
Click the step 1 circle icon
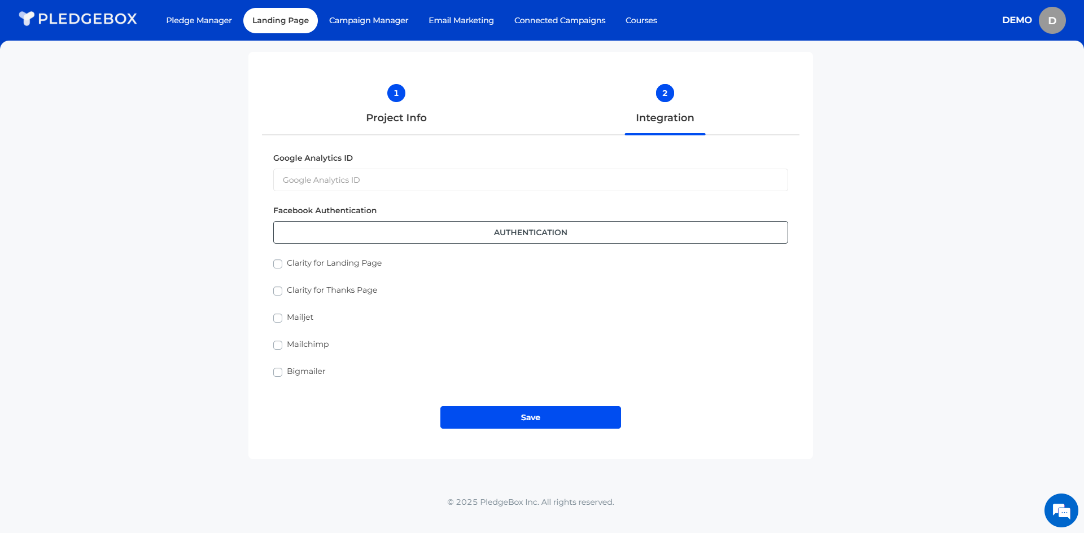(x=396, y=93)
